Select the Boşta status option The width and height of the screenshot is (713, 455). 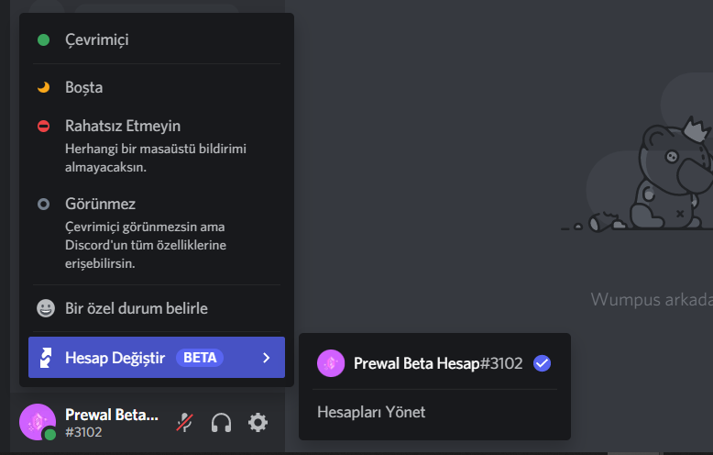click(157, 87)
